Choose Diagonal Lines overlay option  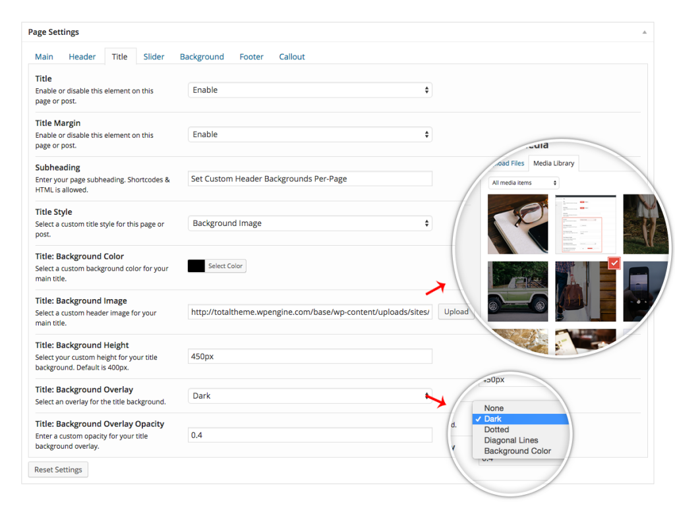511,440
